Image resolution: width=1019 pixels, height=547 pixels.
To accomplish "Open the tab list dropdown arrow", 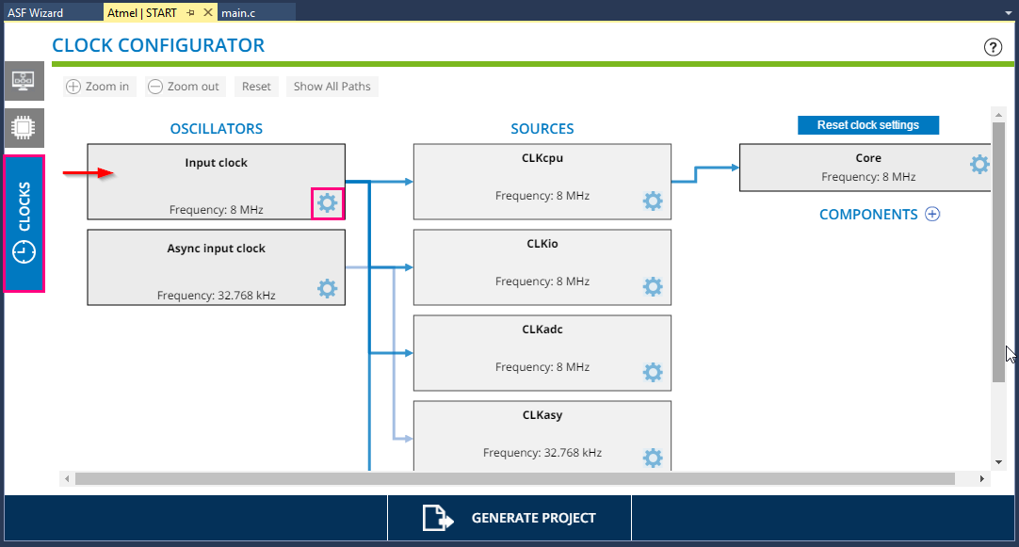I will [x=1009, y=13].
